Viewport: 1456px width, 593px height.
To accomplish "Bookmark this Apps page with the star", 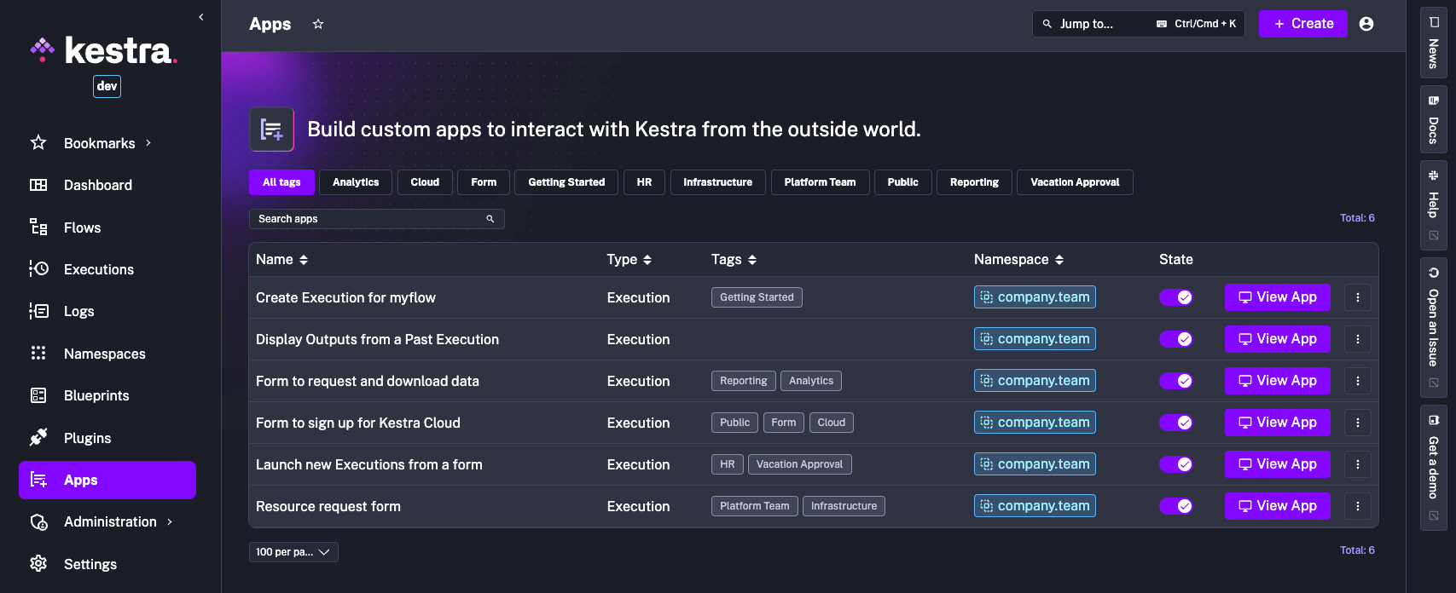I will coord(318,24).
